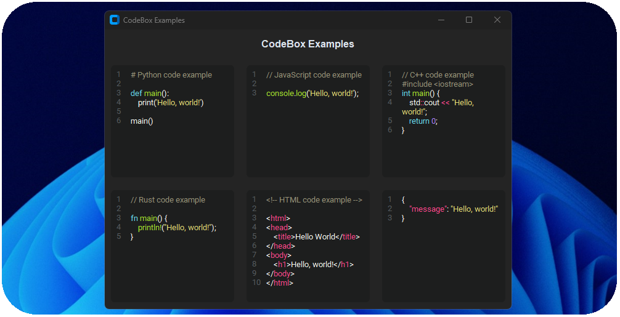The height and width of the screenshot is (317, 620).
Task: Click 'main()' call on Python line 6
Action: point(142,121)
